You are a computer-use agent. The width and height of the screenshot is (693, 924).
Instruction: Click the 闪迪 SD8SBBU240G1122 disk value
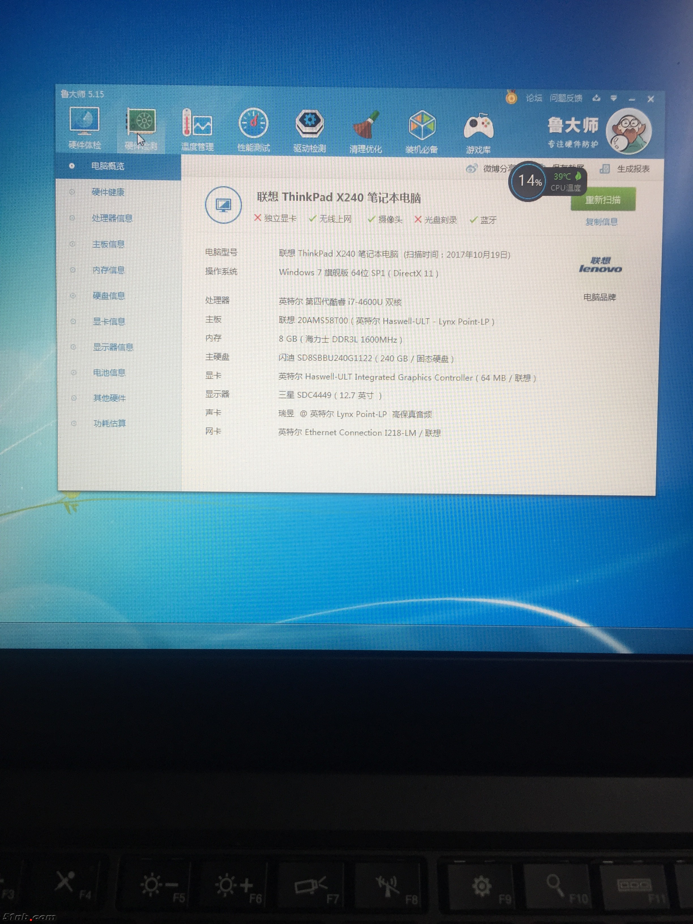click(x=366, y=358)
